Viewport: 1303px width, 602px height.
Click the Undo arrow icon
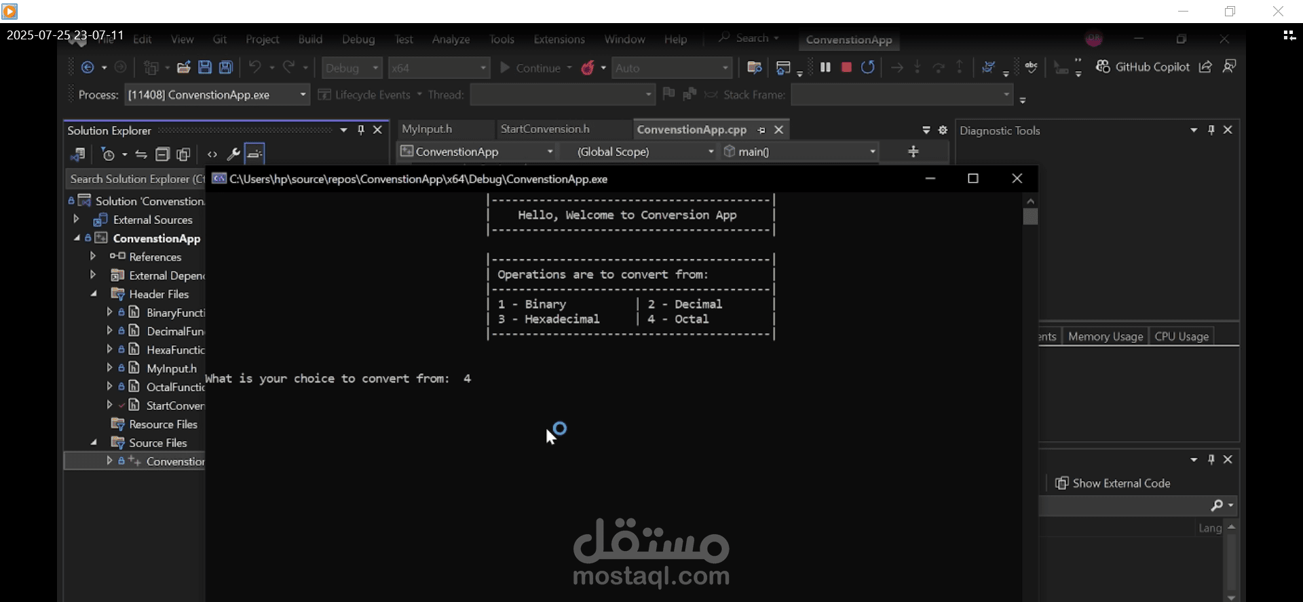(x=254, y=67)
